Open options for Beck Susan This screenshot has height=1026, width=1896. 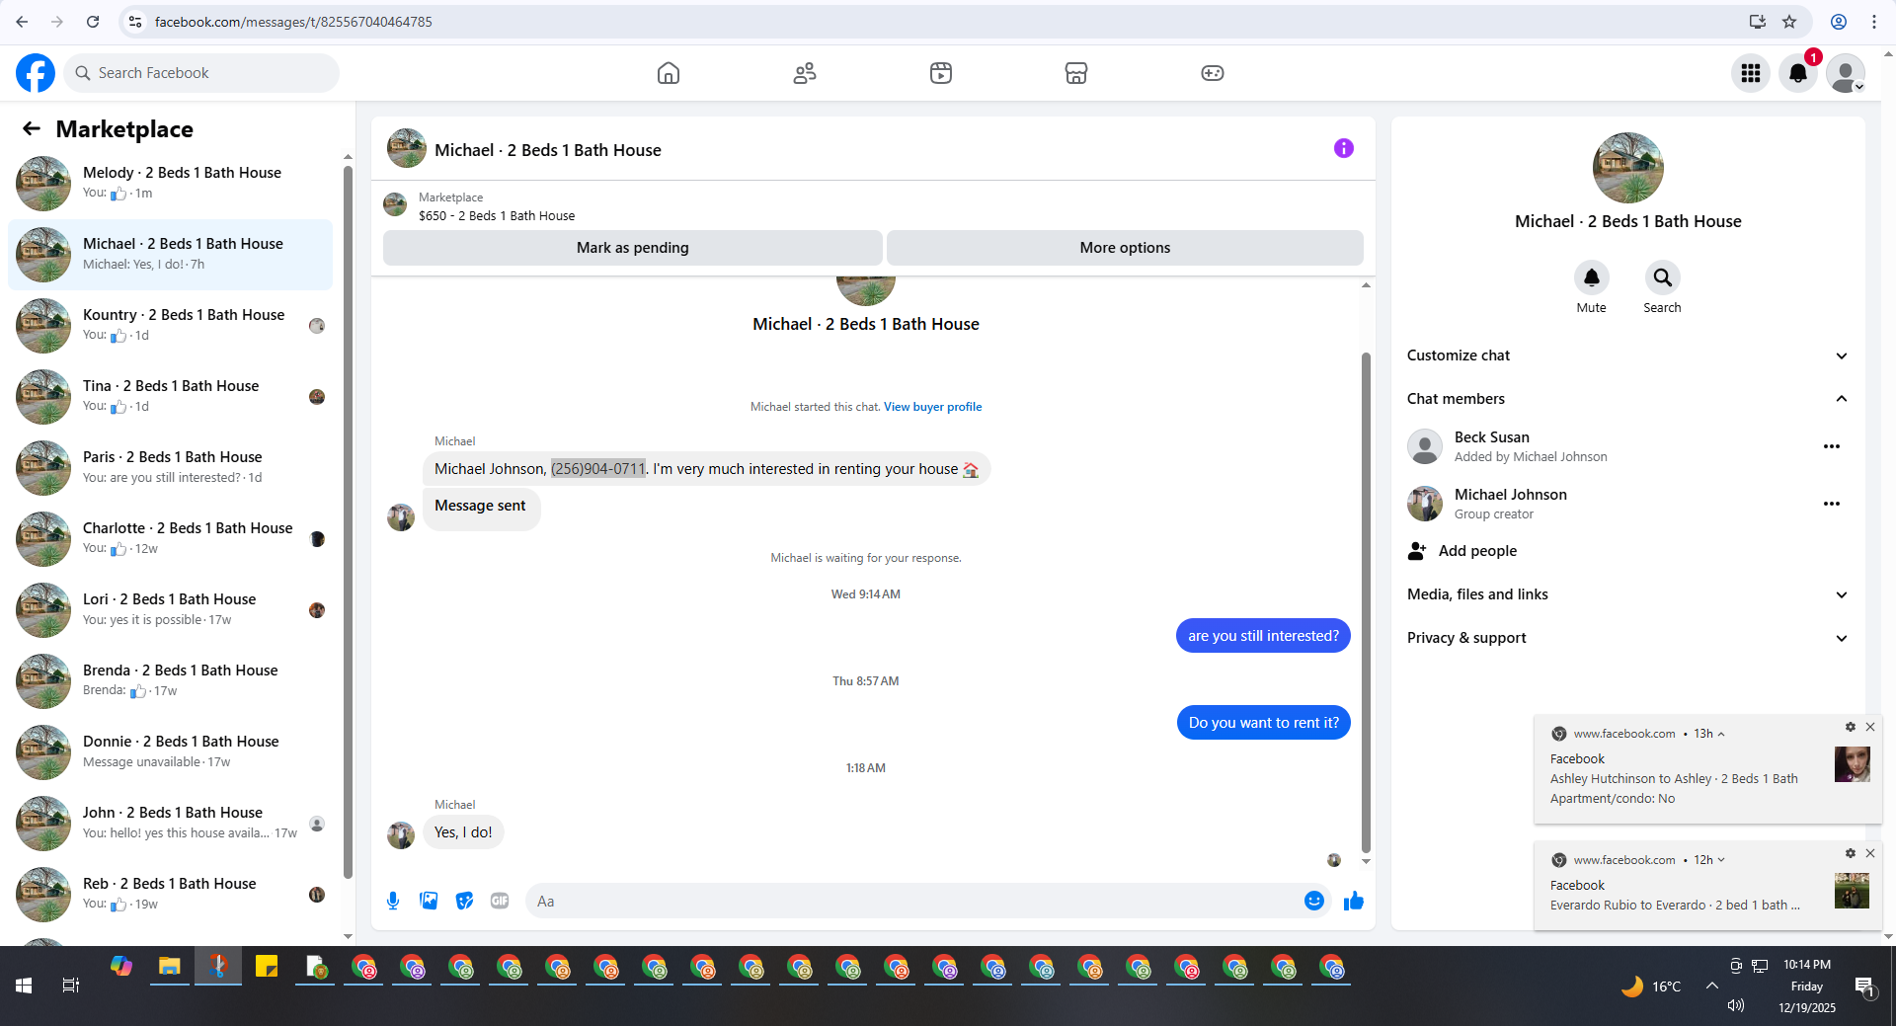[x=1832, y=446]
